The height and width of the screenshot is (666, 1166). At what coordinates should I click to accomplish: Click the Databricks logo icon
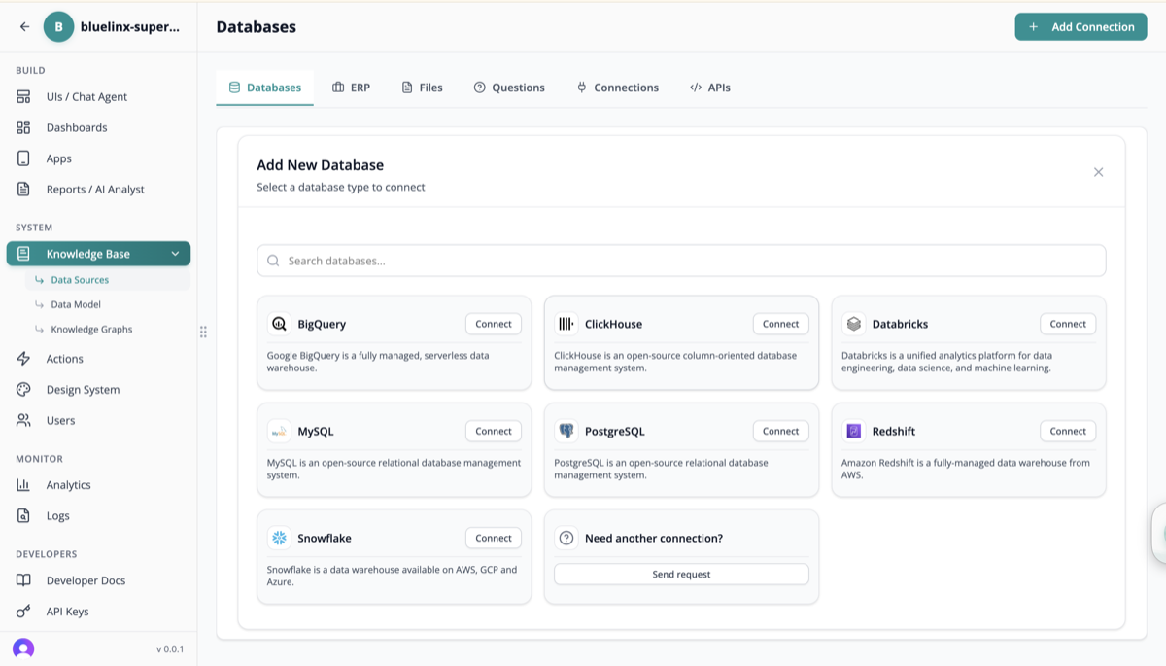point(854,324)
